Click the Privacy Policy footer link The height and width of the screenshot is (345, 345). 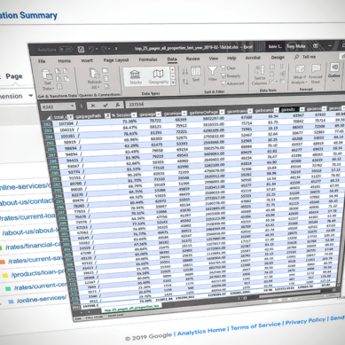(305, 321)
